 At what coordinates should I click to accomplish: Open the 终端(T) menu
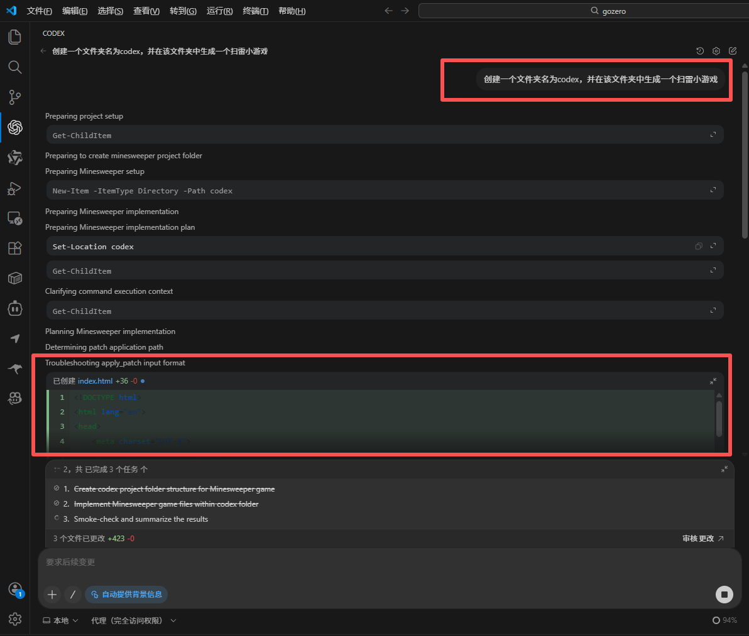point(255,11)
